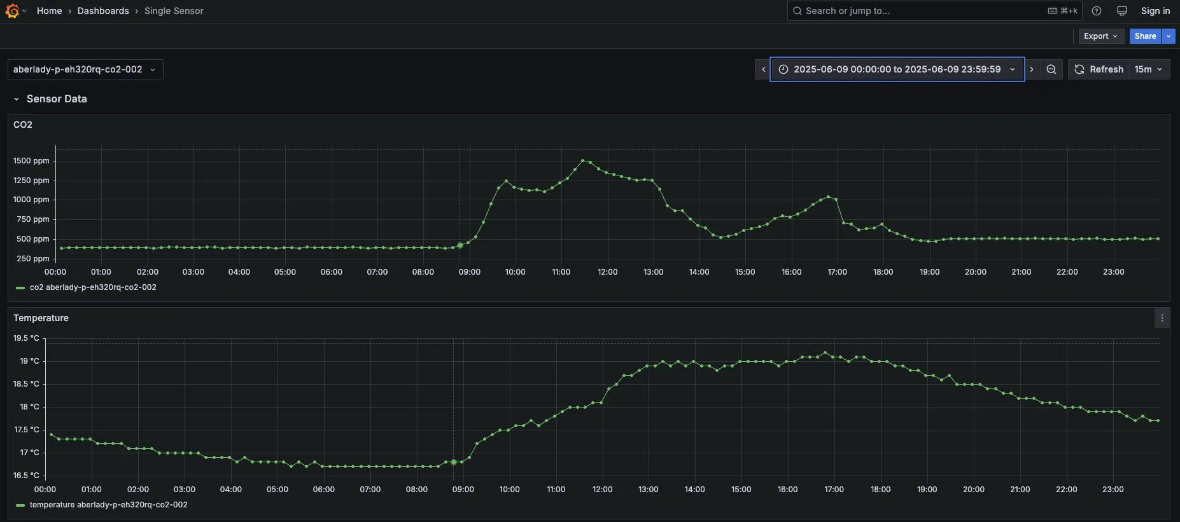The width and height of the screenshot is (1180, 522).
Task: Focus the Search or jump to field
Action: click(x=935, y=11)
